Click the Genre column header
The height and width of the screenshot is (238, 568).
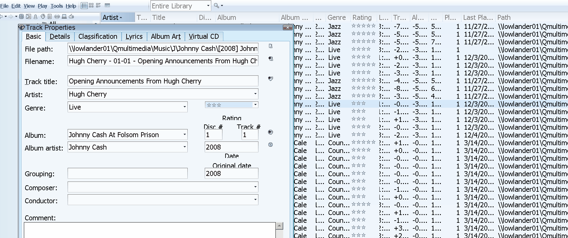(337, 18)
